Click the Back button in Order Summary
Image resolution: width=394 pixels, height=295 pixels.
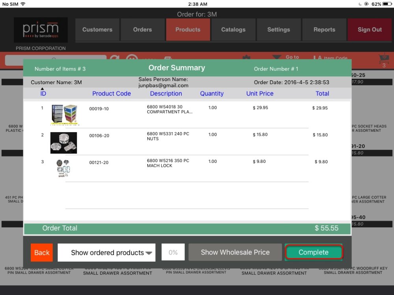tap(42, 253)
